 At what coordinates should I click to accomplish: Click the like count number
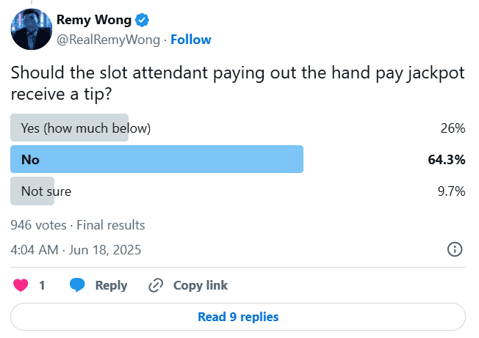coord(42,285)
